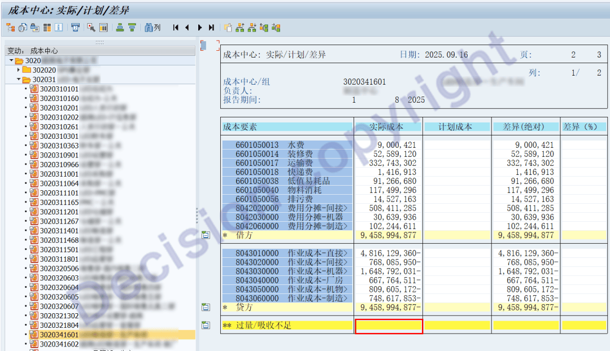610x351 pixels.
Task: Go to the previous page arrow
Action: point(187,27)
